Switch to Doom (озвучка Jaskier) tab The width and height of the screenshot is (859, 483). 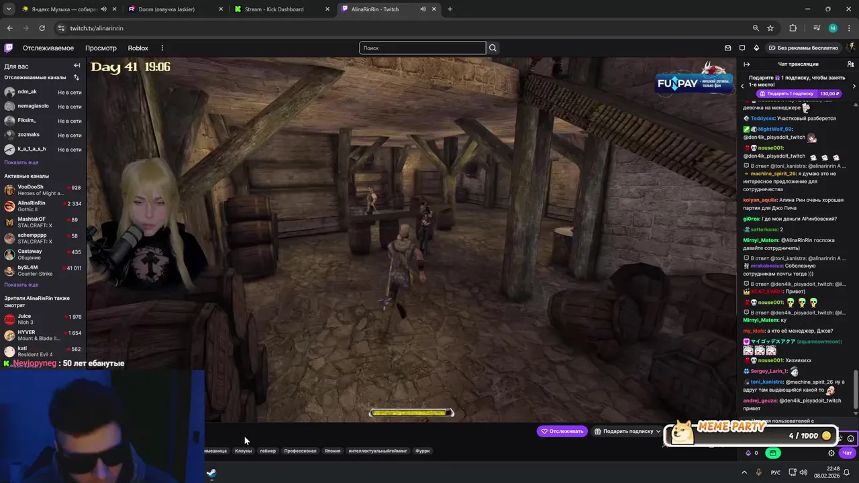tap(174, 9)
